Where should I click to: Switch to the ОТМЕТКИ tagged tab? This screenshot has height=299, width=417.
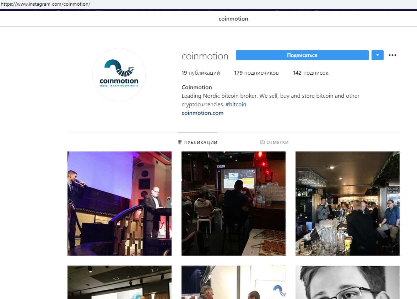coord(274,142)
